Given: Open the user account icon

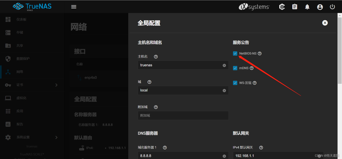Looking at the screenshot, I should coord(320,7).
